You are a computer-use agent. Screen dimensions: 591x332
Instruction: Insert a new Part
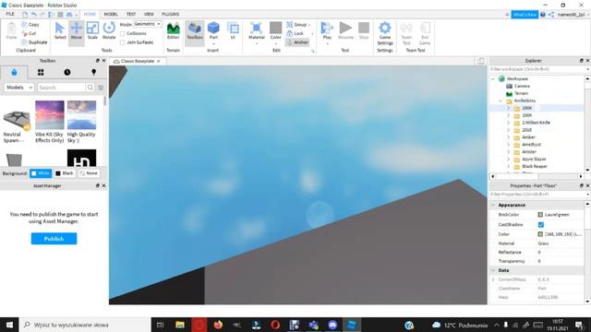tap(213, 30)
